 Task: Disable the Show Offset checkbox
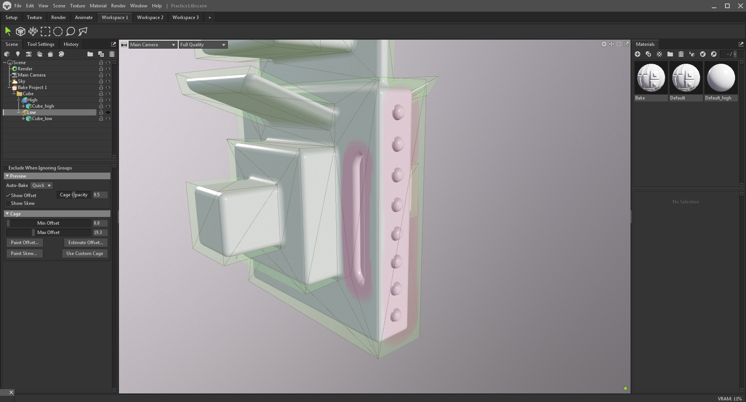click(x=8, y=195)
